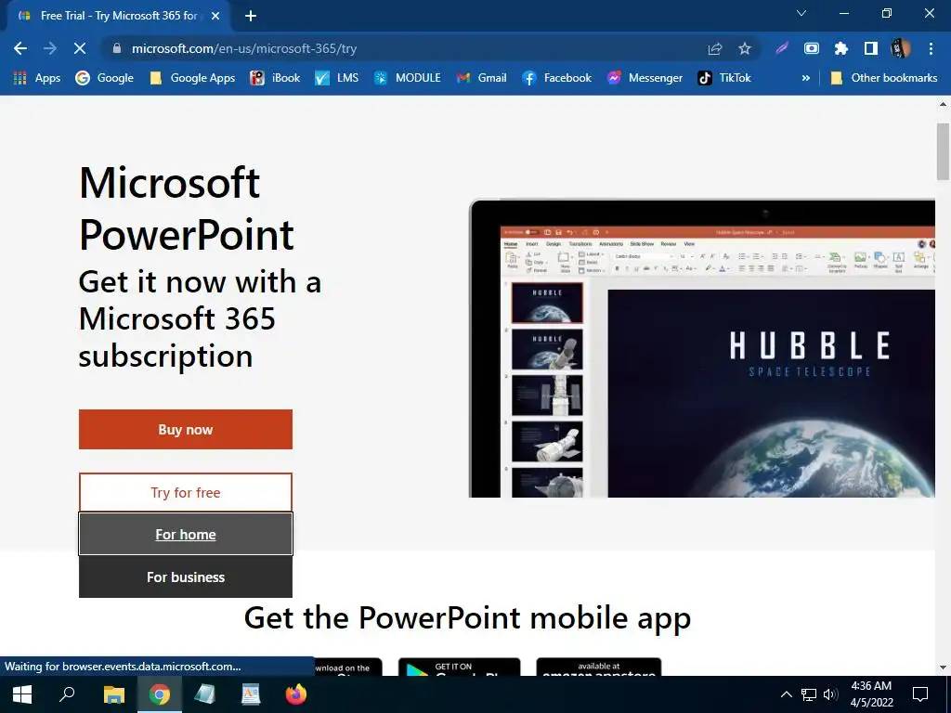Open the network status tray icon
The image size is (951, 713).
coord(809,694)
